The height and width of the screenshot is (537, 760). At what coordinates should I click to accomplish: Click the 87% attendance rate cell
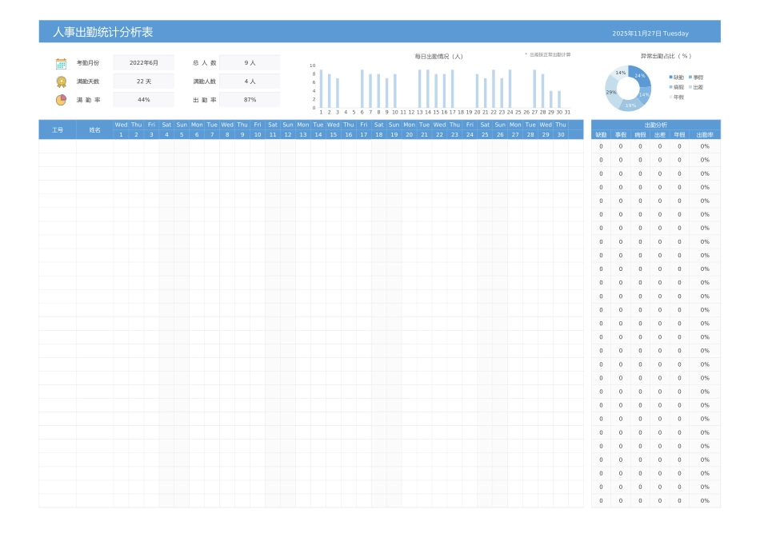click(250, 100)
